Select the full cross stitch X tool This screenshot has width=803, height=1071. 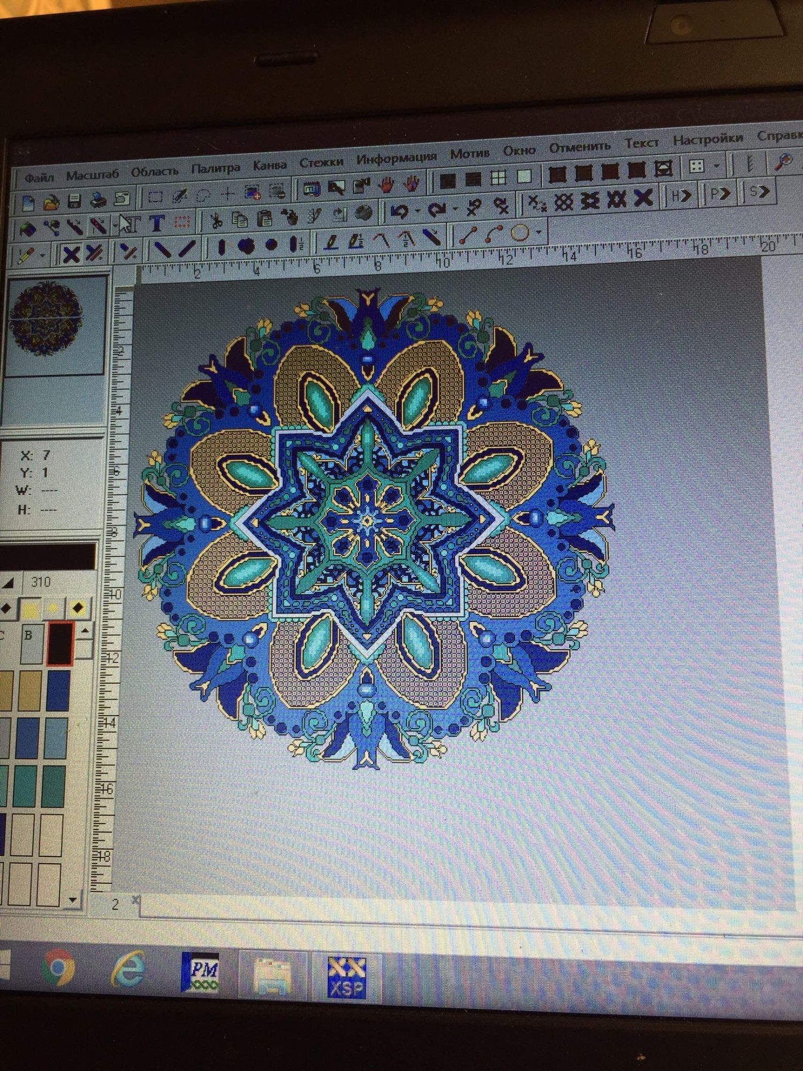point(71,254)
